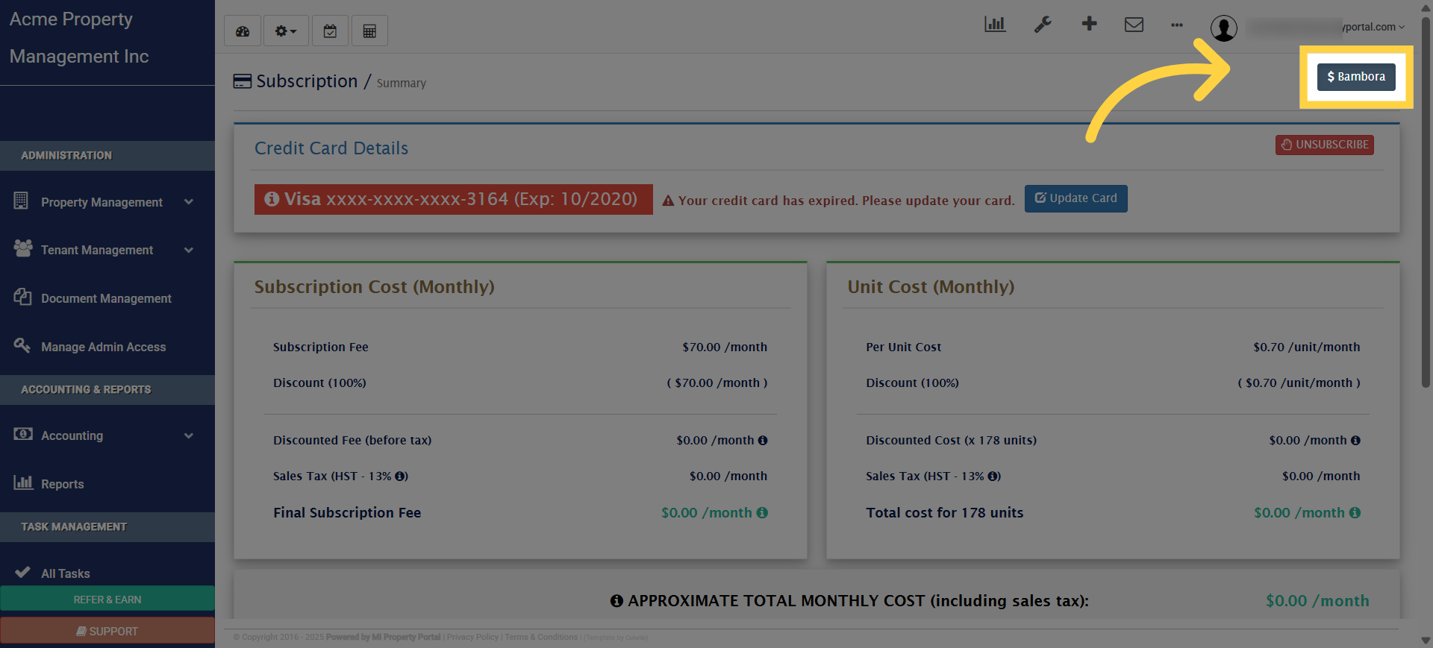
Task: Click the scrollbar down arrow
Action: [1426, 641]
